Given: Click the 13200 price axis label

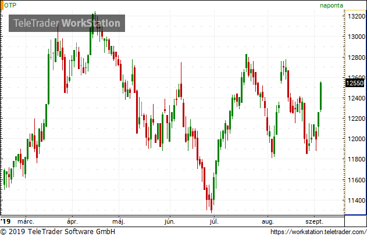Looking at the screenshot, I should coord(357,16).
